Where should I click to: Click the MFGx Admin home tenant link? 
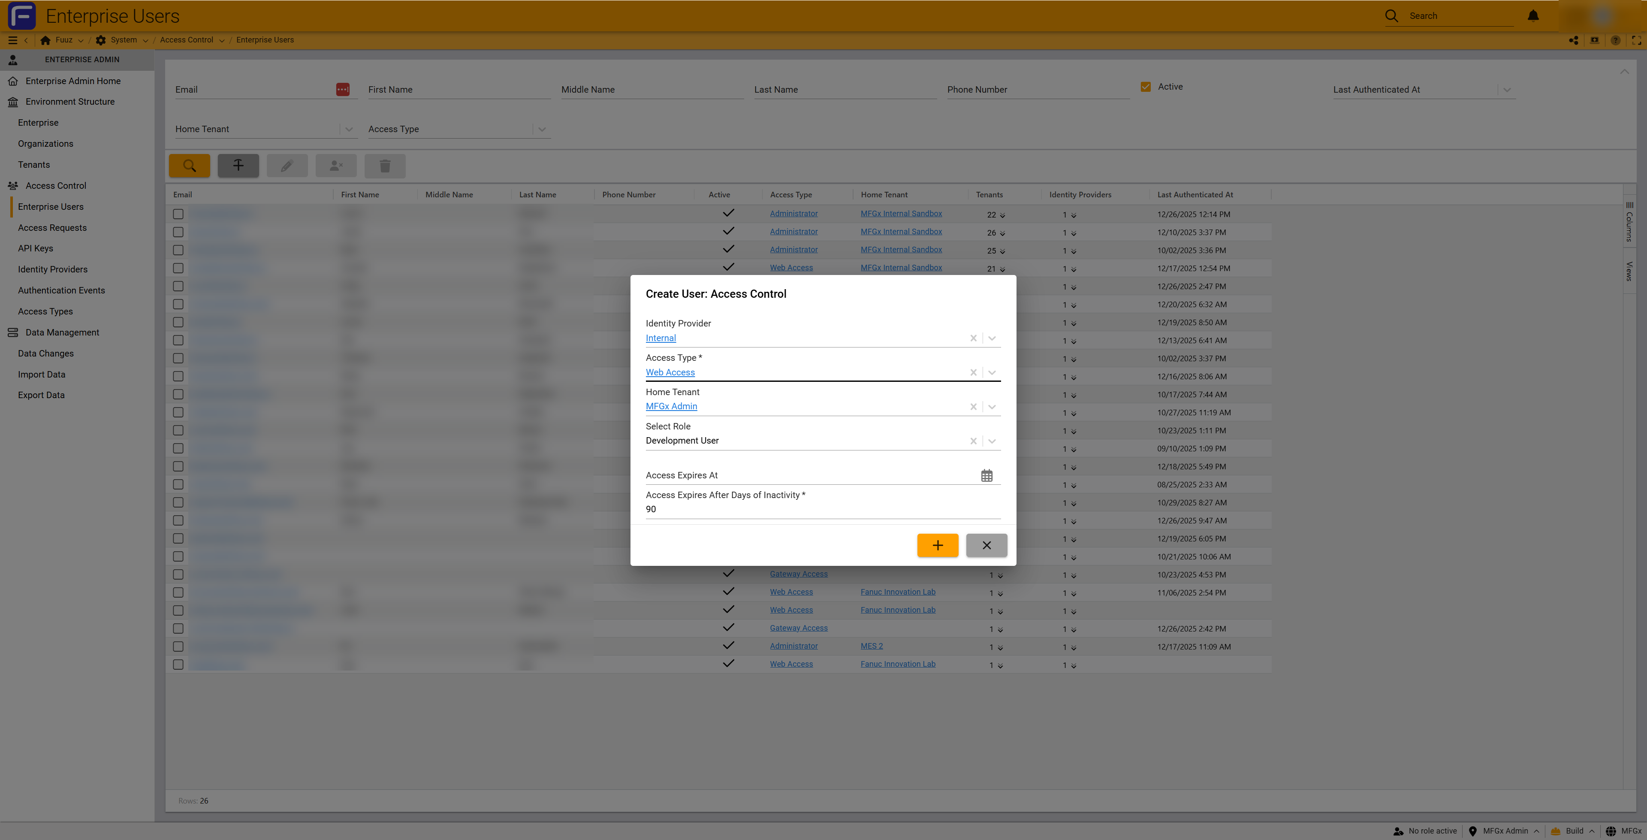pyautogui.click(x=671, y=406)
